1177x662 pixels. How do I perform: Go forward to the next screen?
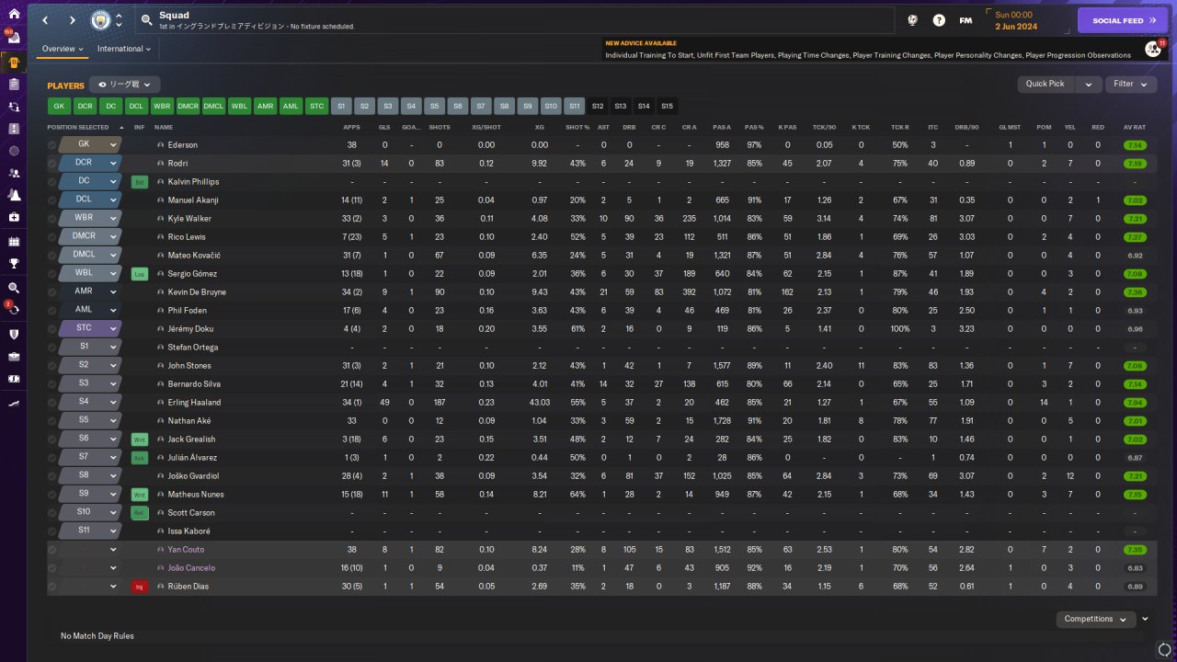click(x=73, y=20)
